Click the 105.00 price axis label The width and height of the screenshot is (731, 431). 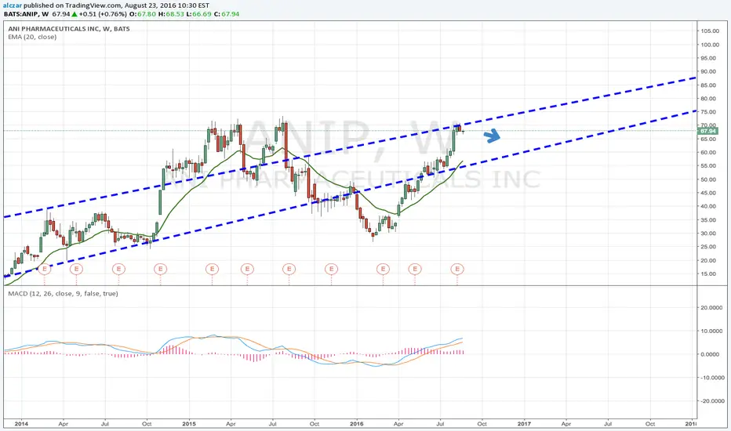click(x=710, y=31)
